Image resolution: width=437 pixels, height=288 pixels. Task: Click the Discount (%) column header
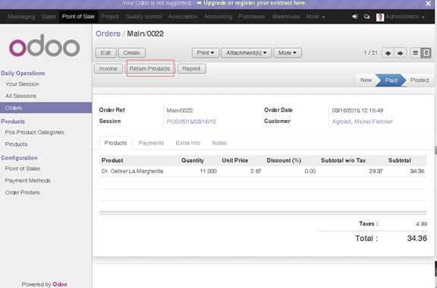coord(284,160)
